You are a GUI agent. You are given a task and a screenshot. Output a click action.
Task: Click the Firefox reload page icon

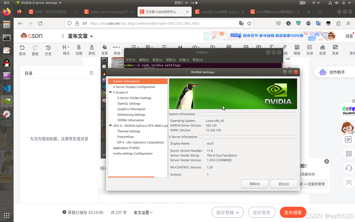[x=40, y=24]
